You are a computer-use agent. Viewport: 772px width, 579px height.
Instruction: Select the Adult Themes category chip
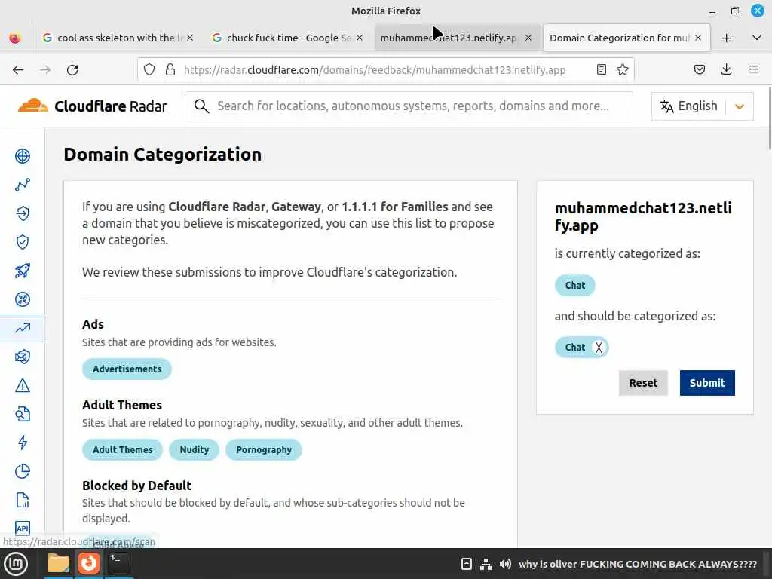pos(123,450)
